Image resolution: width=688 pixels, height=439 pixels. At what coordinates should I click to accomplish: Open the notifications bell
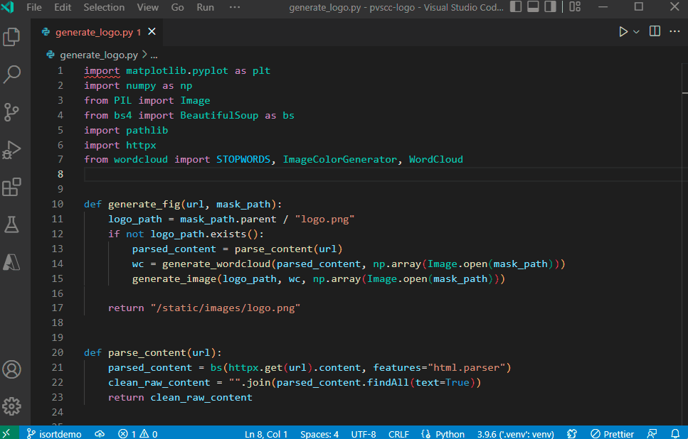pos(674,433)
